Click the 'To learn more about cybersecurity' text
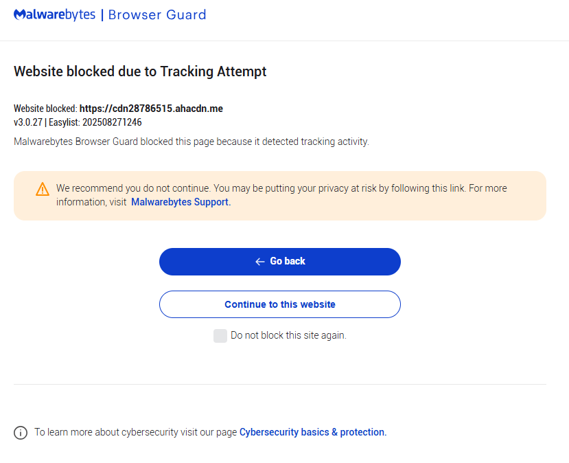This screenshot has width=569, height=463. coord(136,432)
